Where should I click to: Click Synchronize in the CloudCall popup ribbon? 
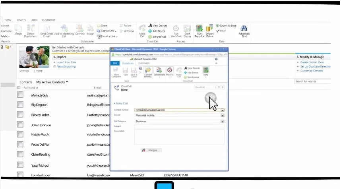(x=192, y=77)
